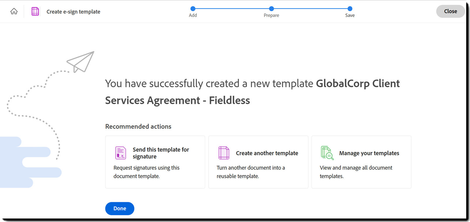
Task: Click "Request signatures using this document template."
Action: coord(147,172)
